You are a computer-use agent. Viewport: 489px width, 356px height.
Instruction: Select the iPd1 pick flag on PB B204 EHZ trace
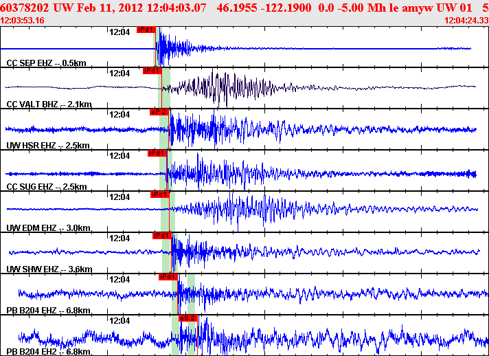[x=168, y=277]
